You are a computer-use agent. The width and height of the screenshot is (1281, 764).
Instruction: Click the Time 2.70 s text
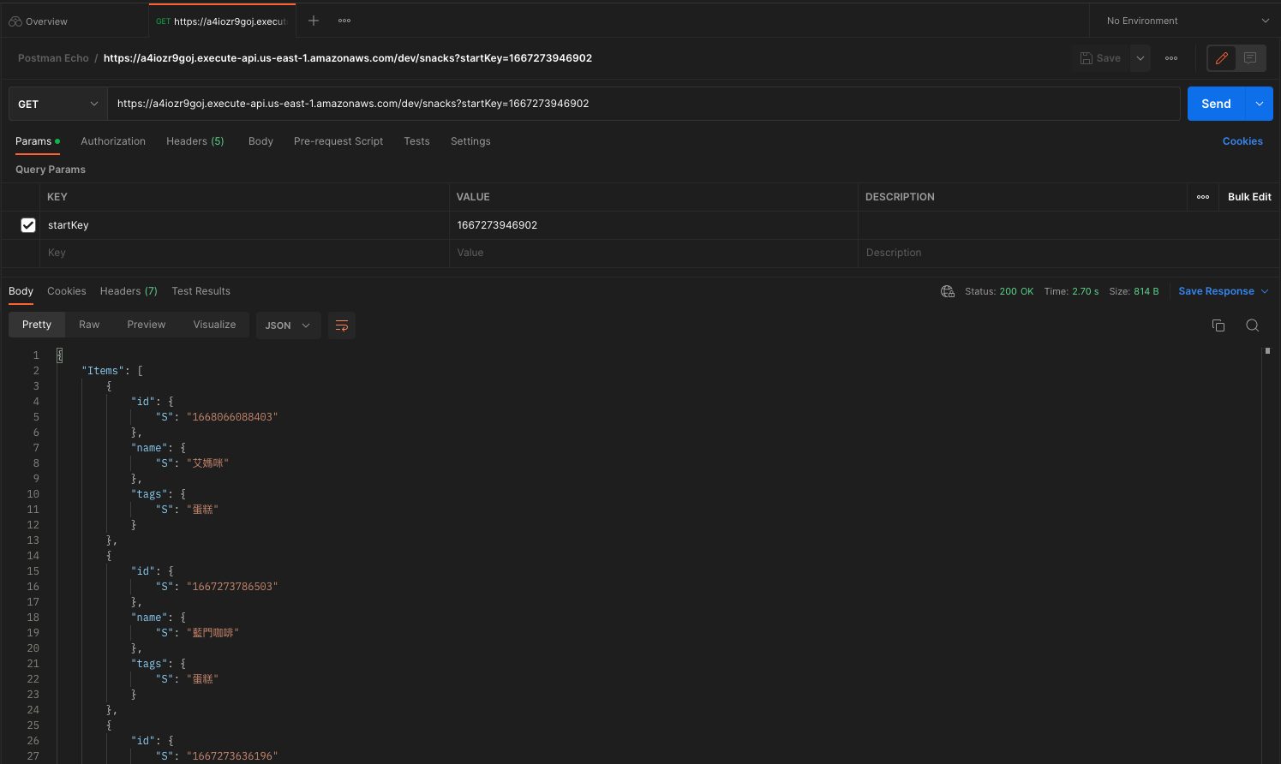coord(1071,291)
